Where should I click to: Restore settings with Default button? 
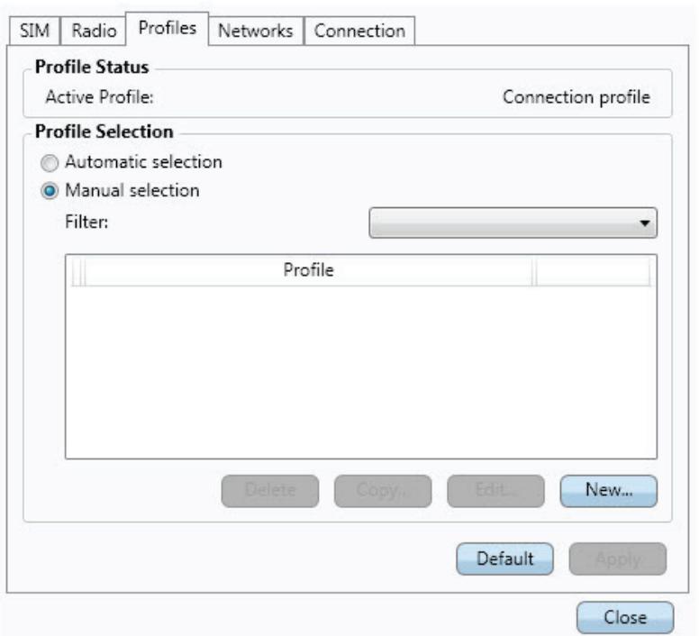tap(504, 559)
